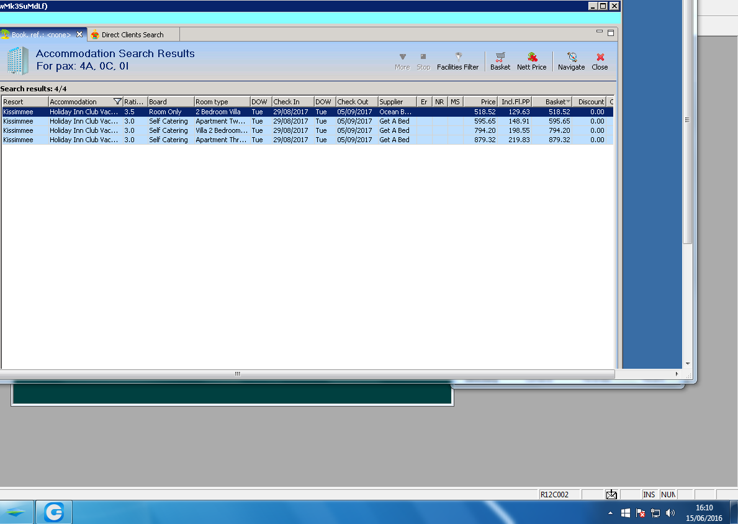
Task: Click the Windows logo tray icon
Action: coord(626,513)
